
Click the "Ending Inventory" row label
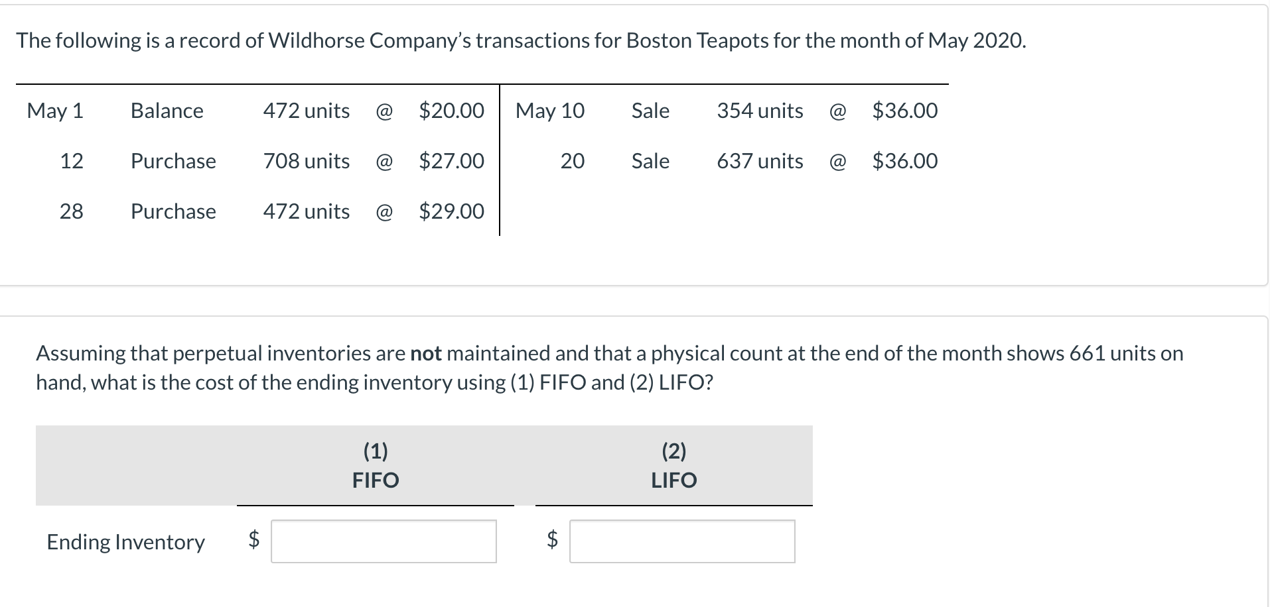pyautogui.click(x=126, y=542)
